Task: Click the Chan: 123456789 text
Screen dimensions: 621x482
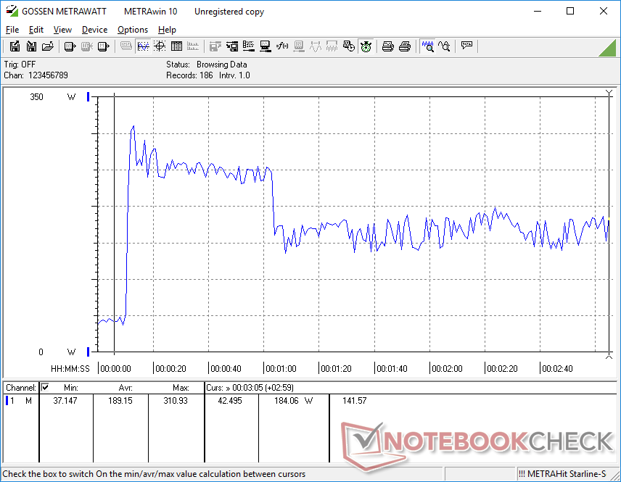Action: 36,75
